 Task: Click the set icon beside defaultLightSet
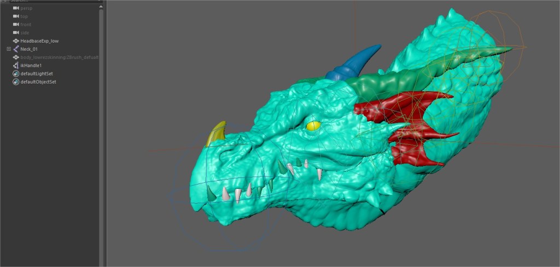16,74
